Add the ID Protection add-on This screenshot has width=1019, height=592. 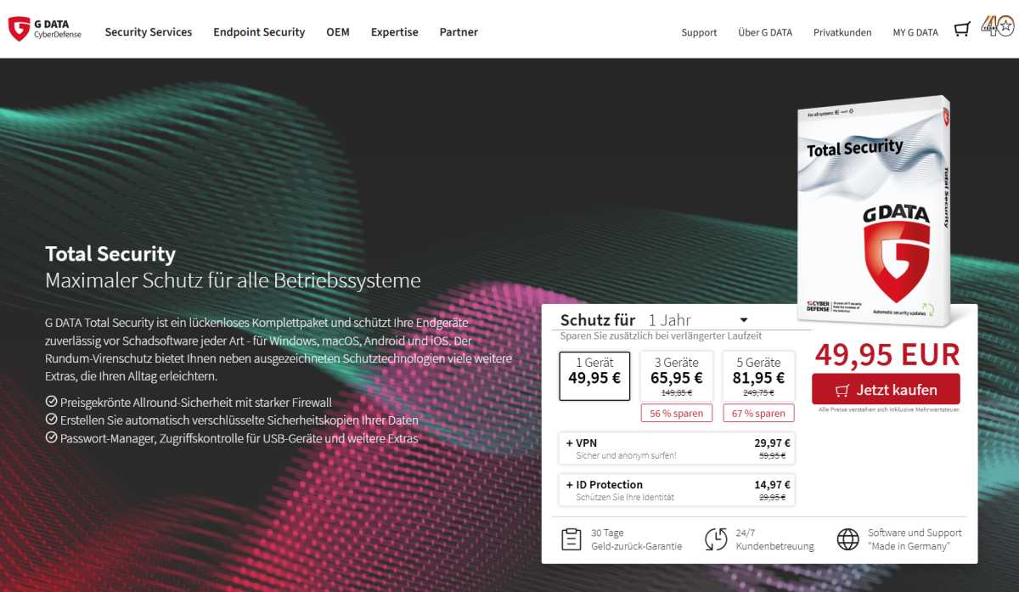tap(677, 490)
